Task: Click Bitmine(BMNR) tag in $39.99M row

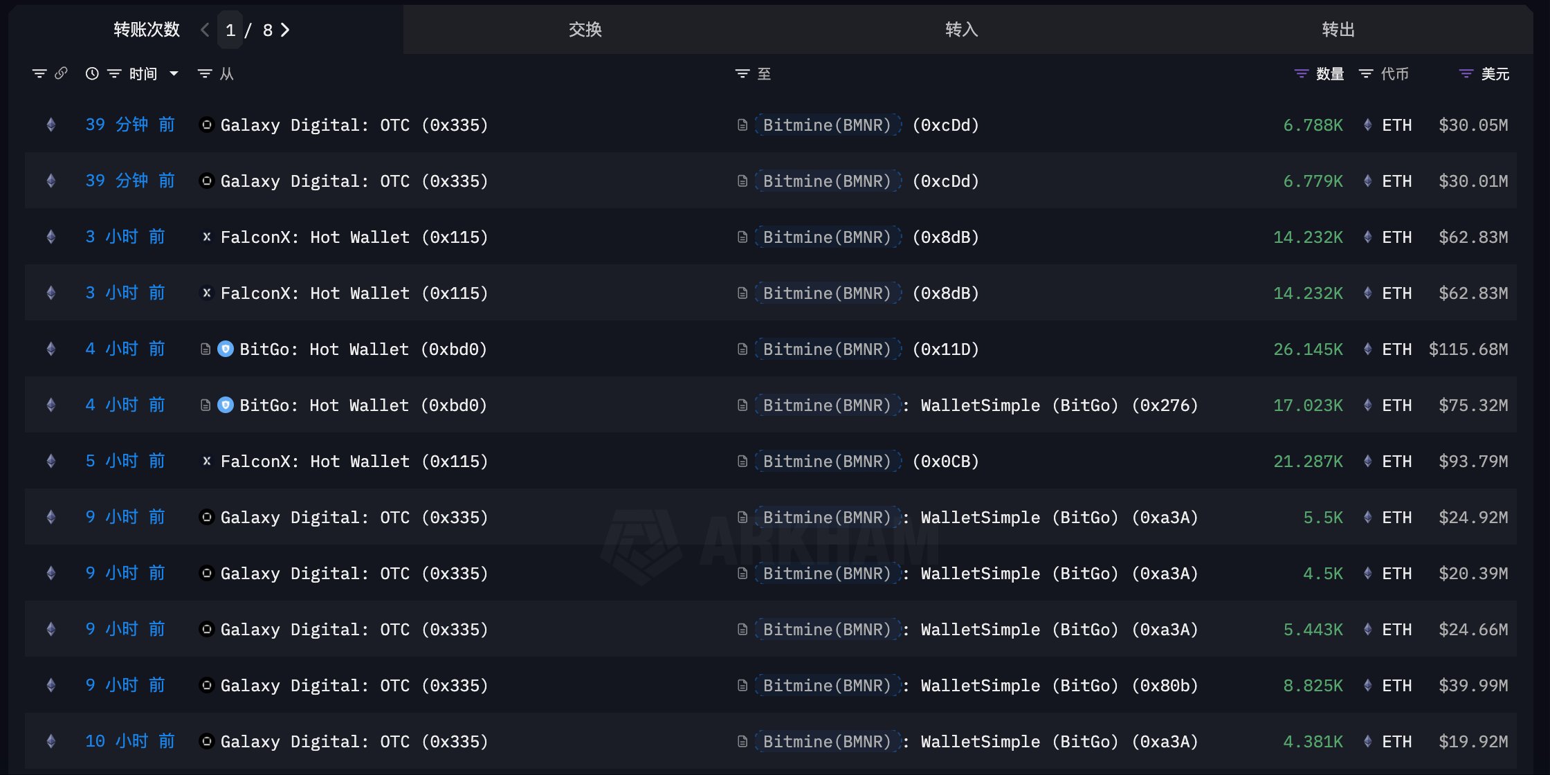Action: (828, 685)
